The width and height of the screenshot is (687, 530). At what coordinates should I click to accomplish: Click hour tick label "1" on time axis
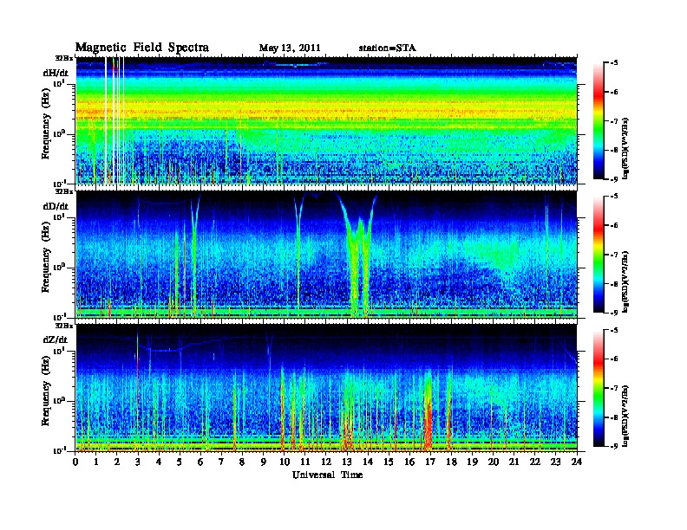tap(96, 462)
